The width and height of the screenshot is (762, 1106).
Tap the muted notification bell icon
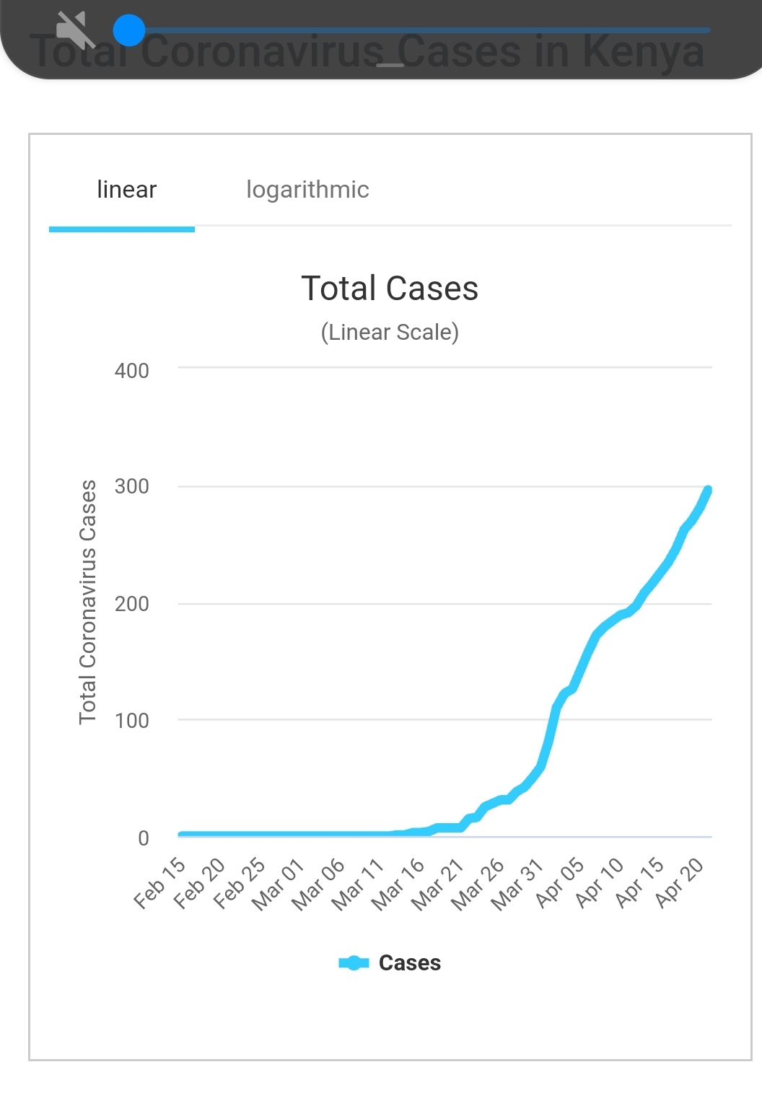[76, 30]
